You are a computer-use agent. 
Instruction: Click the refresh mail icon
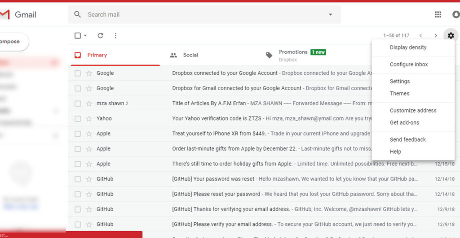click(100, 35)
